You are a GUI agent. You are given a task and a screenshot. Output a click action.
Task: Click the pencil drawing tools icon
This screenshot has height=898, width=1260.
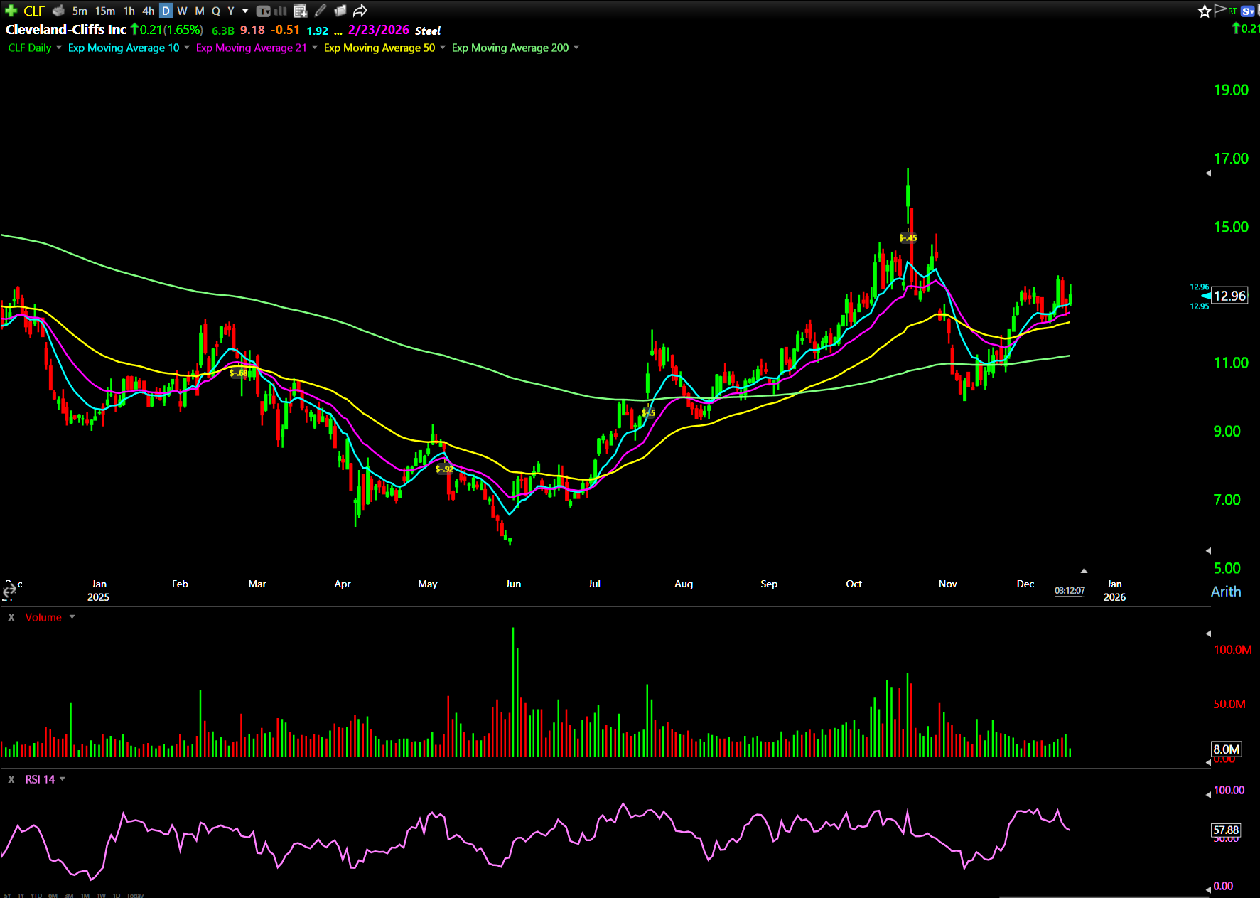tap(321, 11)
